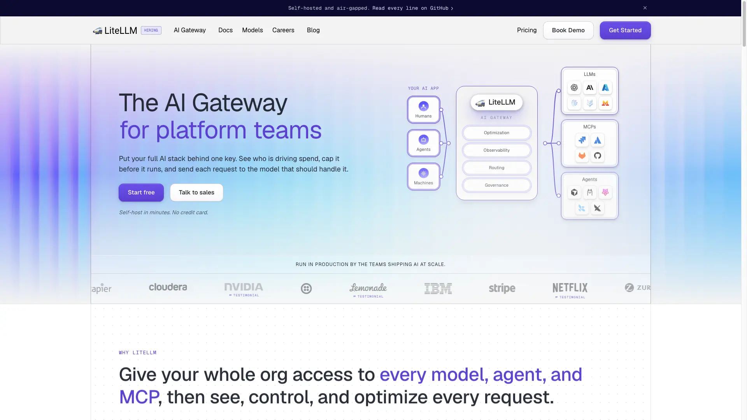Click the Jira icon in MCPs card
The image size is (747, 420).
[582, 140]
